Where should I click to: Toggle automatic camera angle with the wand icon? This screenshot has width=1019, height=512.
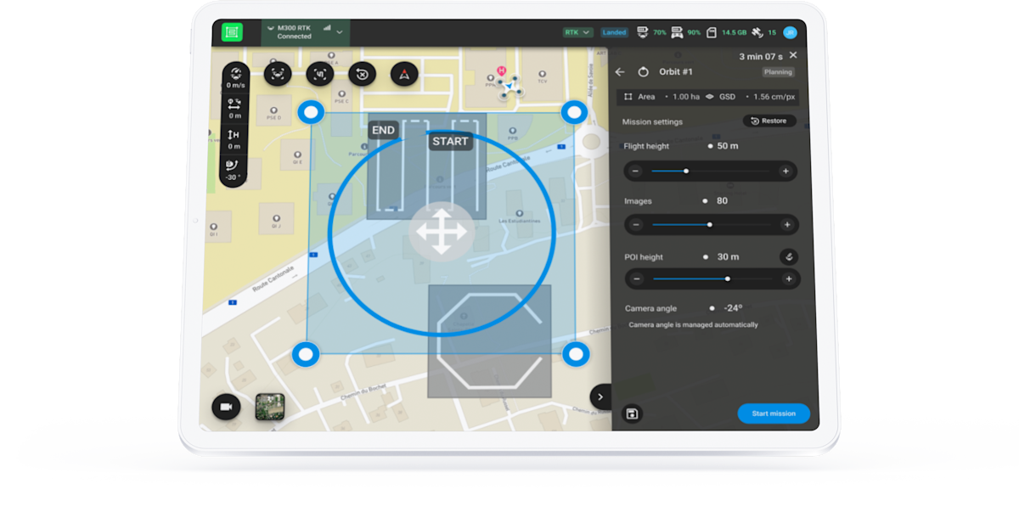click(789, 257)
